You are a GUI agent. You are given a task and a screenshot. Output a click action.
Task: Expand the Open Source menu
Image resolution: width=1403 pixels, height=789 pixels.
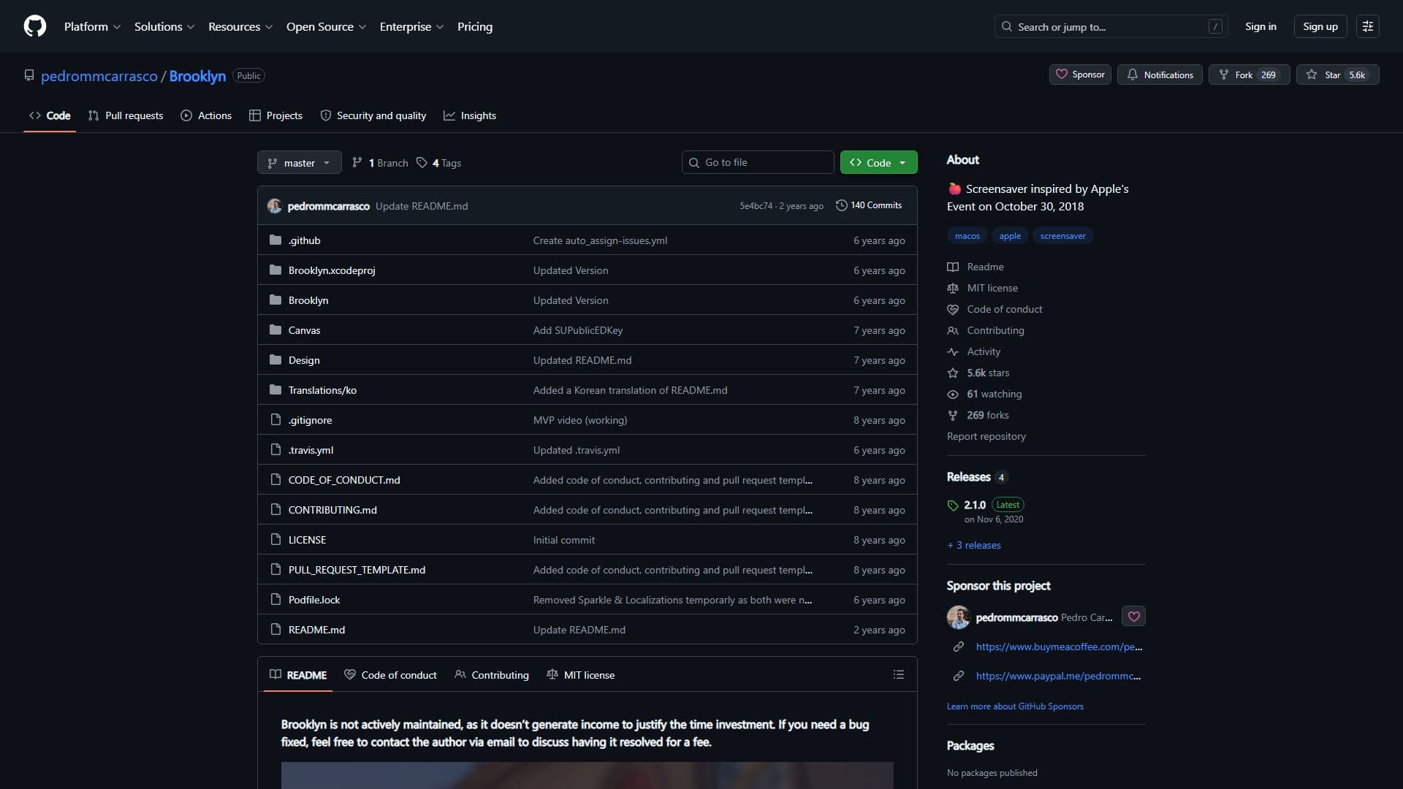(x=326, y=26)
